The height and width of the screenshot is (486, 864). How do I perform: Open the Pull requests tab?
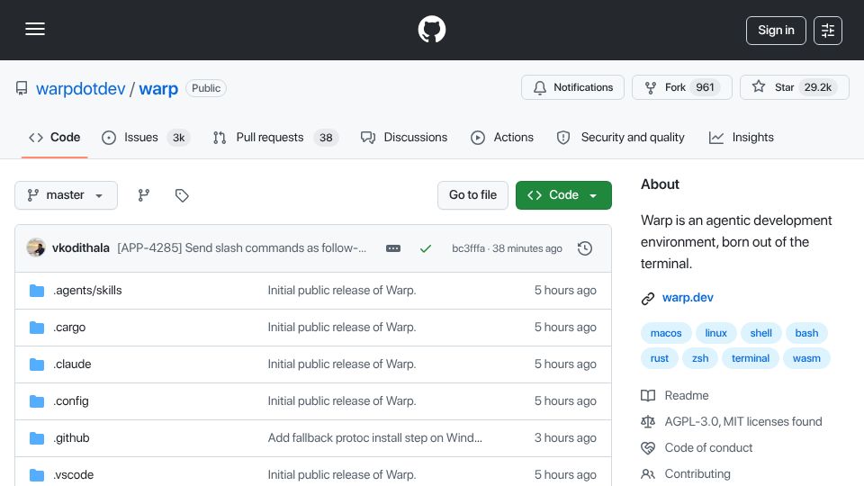point(275,137)
